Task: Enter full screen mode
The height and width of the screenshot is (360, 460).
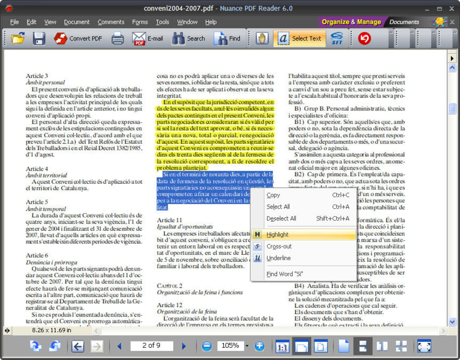Action: pos(424,346)
